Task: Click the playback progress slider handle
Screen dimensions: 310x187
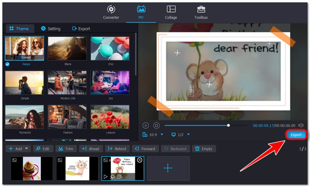Action: (228, 125)
